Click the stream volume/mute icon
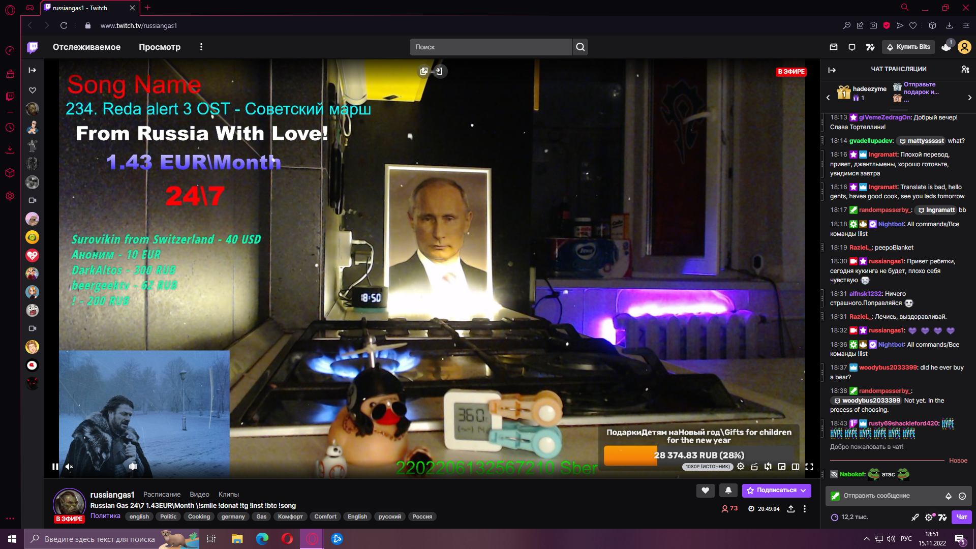The image size is (976, 549). click(x=69, y=466)
